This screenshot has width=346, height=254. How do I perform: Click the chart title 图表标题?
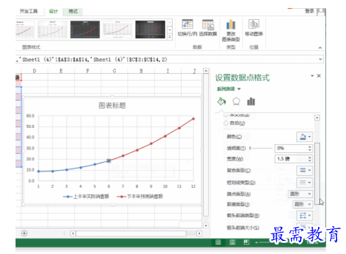coord(112,106)
